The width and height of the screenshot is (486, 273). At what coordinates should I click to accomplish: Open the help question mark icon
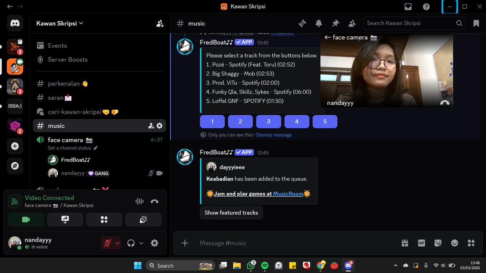point(426,6)
